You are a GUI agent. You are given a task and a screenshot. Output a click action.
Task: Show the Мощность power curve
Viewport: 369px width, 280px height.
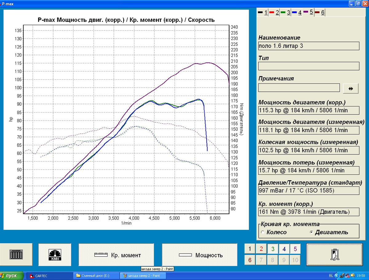[200, 255]
